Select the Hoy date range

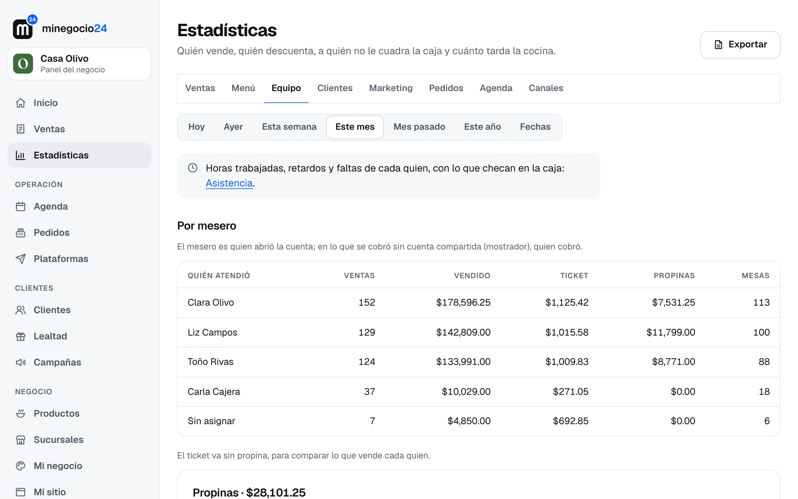(x=196, y=127)
